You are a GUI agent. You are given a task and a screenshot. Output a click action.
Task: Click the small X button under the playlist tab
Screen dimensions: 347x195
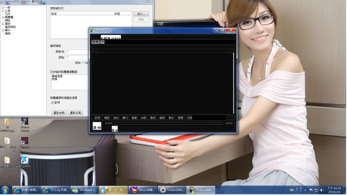click(x=102, y=42)
